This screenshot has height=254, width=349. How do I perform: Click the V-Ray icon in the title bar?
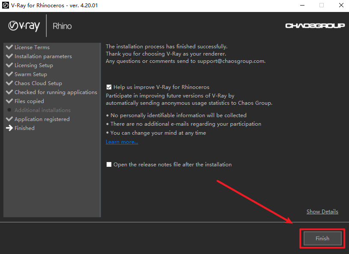click(x=5, y=6)
